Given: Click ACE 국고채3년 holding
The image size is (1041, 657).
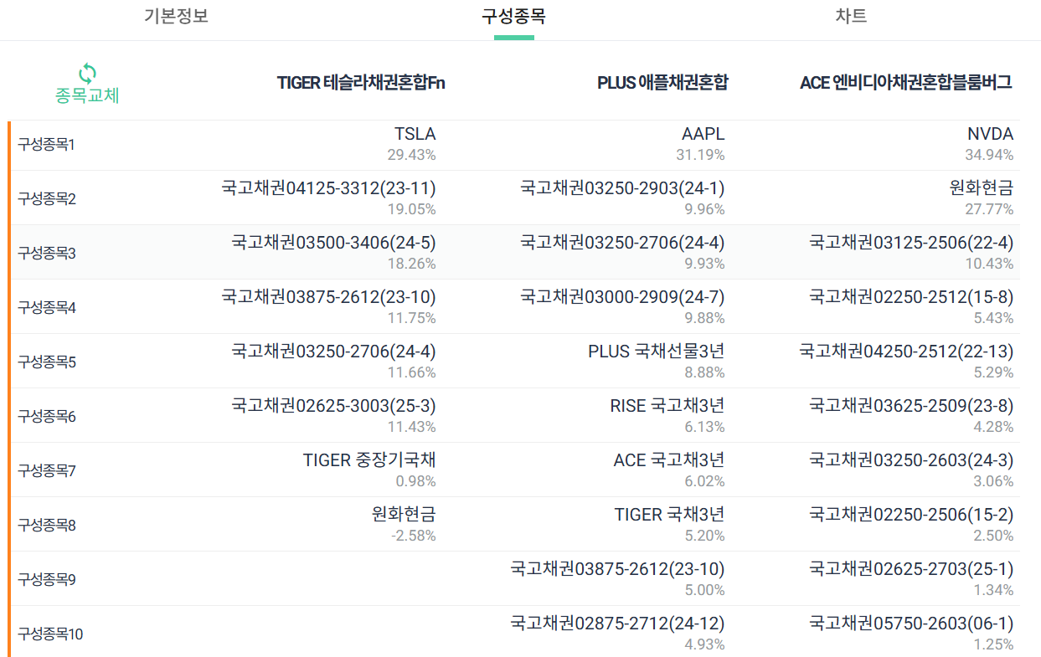Looking at the screenshot, I should coord(668,460).
